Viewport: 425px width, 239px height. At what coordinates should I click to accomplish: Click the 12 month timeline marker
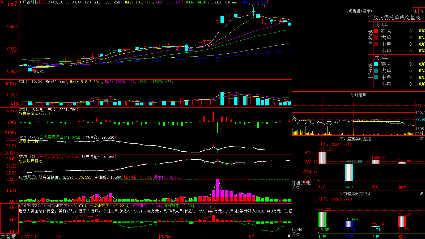click(x=59, y=236)
